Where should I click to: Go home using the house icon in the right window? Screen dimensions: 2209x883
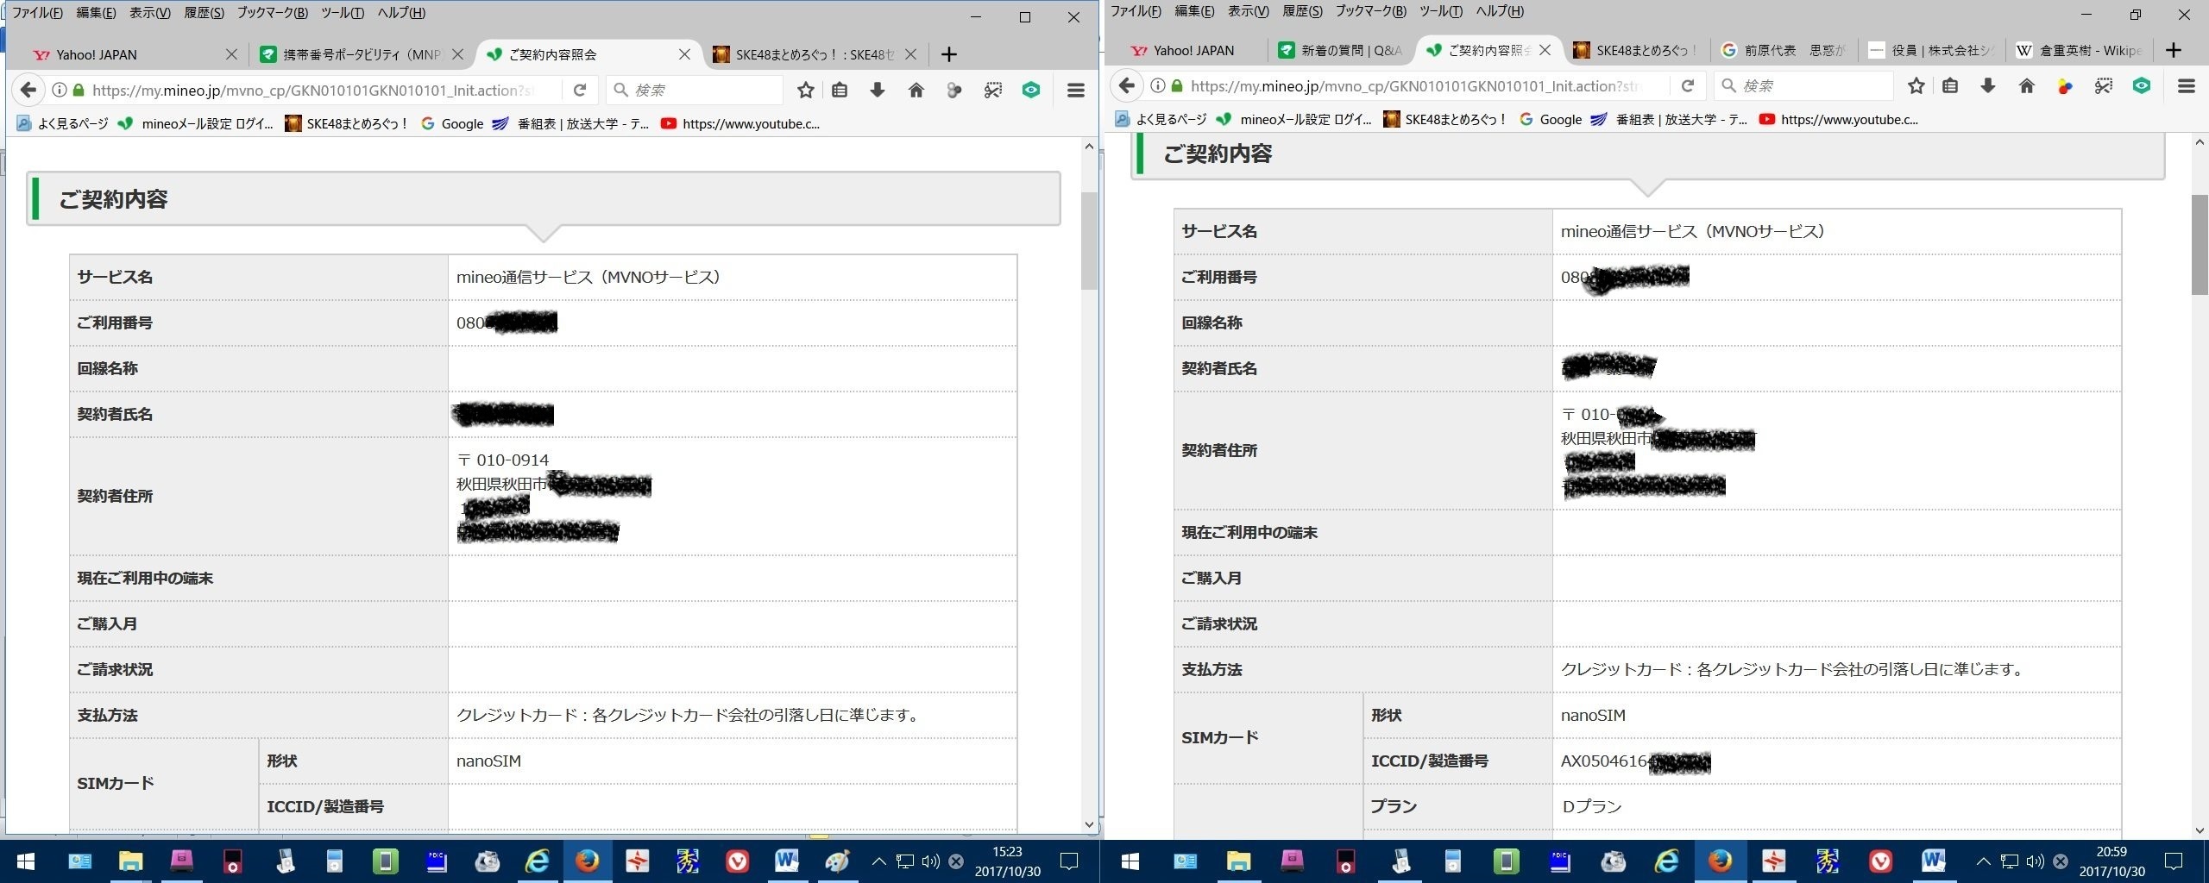pos(2027,86)
